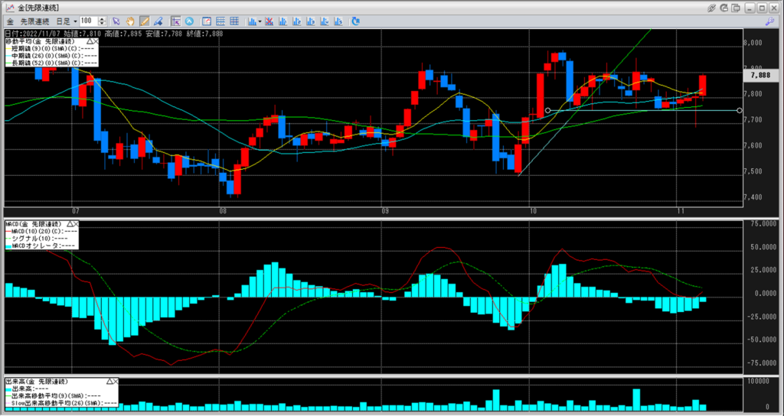The image size is (784, 416).
Task: Click the MACDオシレータ legend entry
Action: (x=41, y=245)
